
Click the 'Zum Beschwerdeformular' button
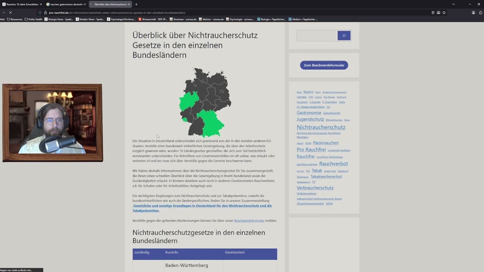point(324,65)
